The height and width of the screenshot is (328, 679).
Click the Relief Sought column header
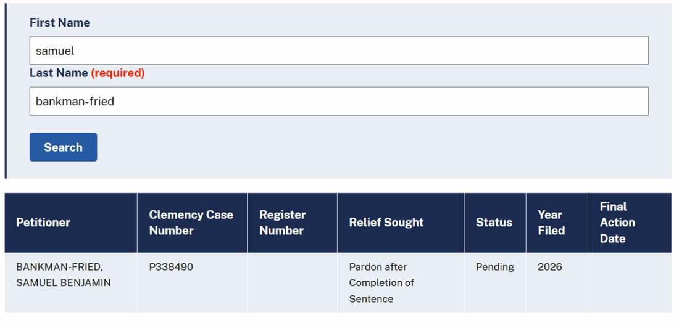[x=401, y=223]
